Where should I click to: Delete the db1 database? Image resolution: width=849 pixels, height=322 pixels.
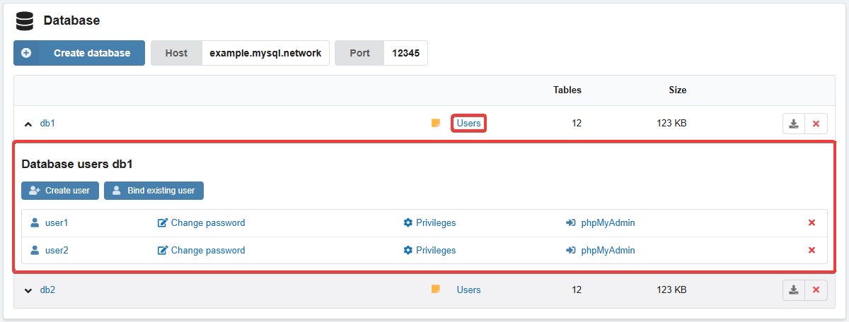pyautogui.click(x=816, y=124)
